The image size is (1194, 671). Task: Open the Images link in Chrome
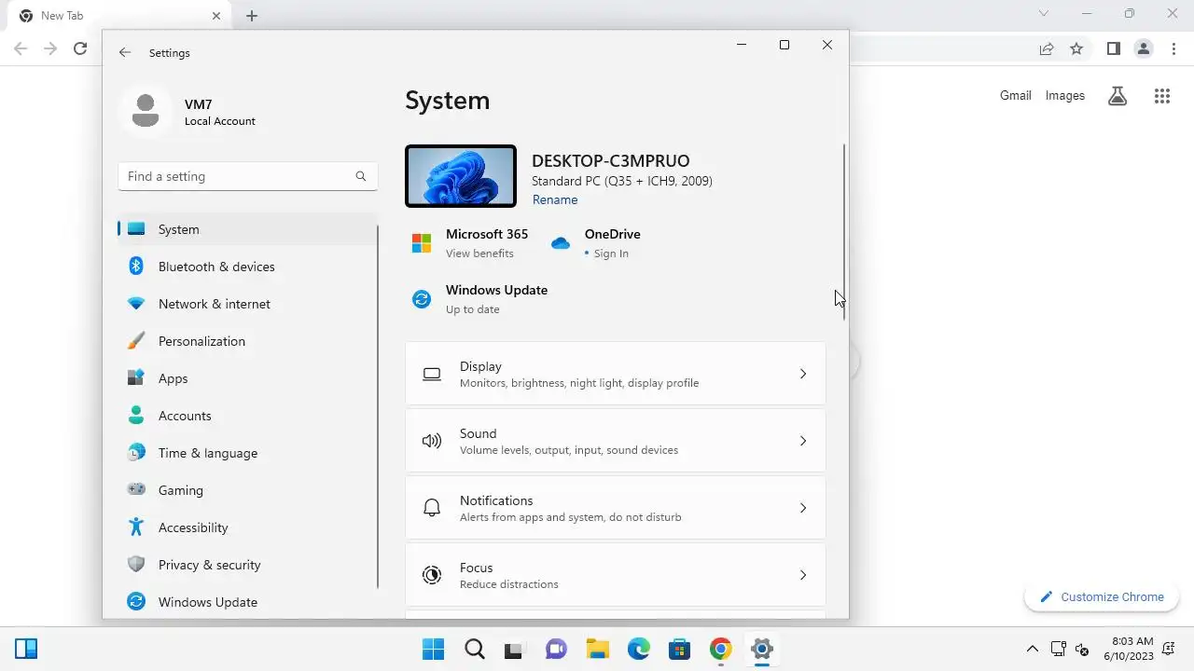pyautogui.click(x=1065, y=95)
